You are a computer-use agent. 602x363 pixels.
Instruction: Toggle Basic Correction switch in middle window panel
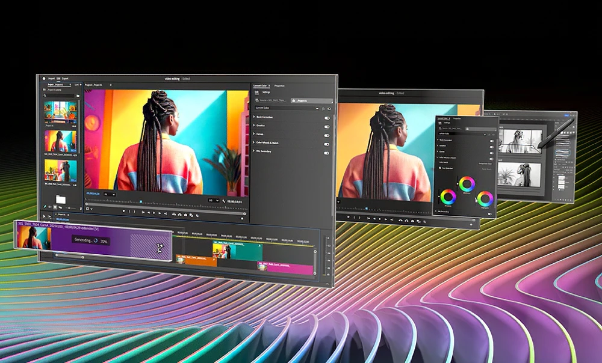[x=492, y=141]
